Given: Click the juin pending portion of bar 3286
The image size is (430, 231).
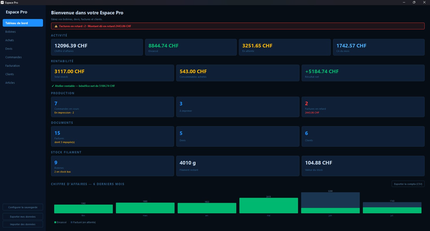Looking at the screenshot, I should pos(330,200).
